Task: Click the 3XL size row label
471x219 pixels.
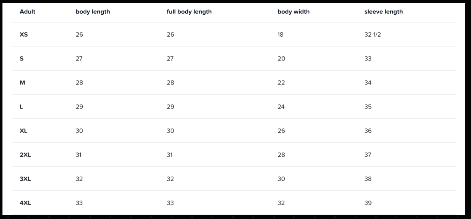Action: (25, 179)
